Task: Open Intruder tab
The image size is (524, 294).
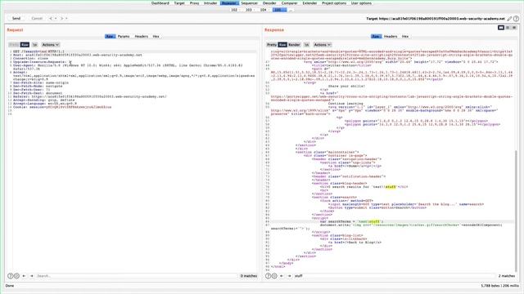Action: (x=210, y=3)
